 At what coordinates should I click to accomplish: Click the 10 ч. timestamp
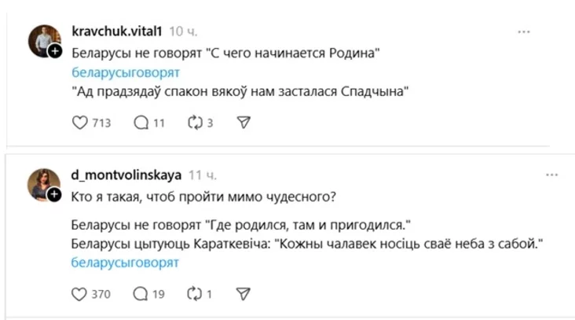coord(182,31)
